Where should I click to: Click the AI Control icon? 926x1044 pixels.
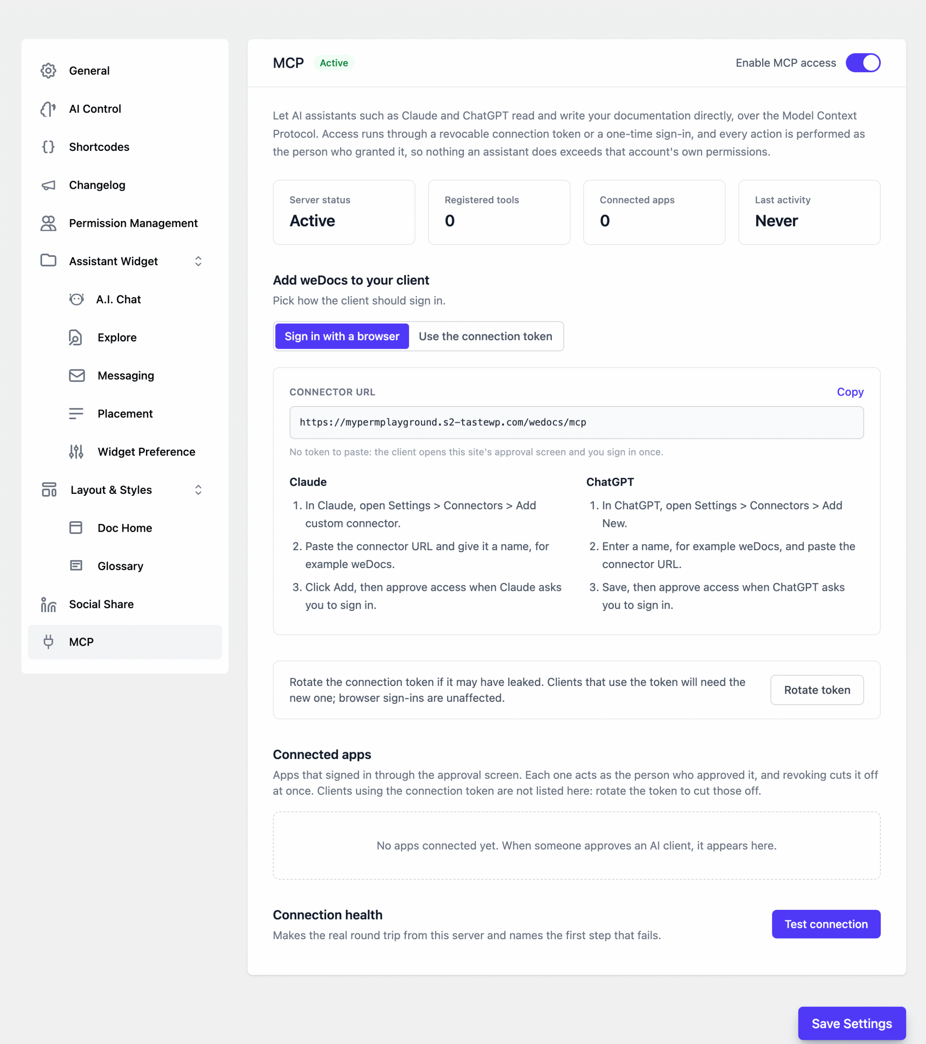(49, 109)
